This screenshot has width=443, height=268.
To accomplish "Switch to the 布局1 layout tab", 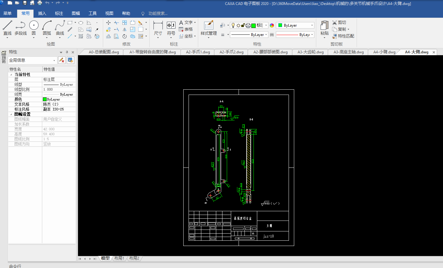I will tap(119, 258).
